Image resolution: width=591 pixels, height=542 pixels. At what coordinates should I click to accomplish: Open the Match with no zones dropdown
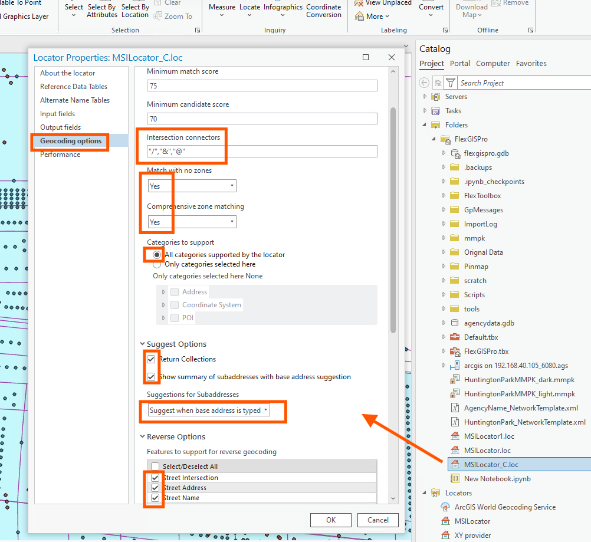192,186
